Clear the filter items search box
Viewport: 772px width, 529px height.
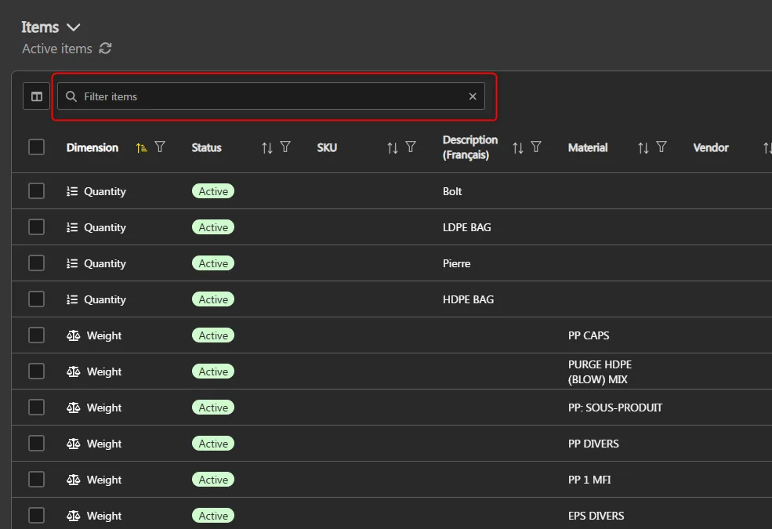[x=473, y=96]
